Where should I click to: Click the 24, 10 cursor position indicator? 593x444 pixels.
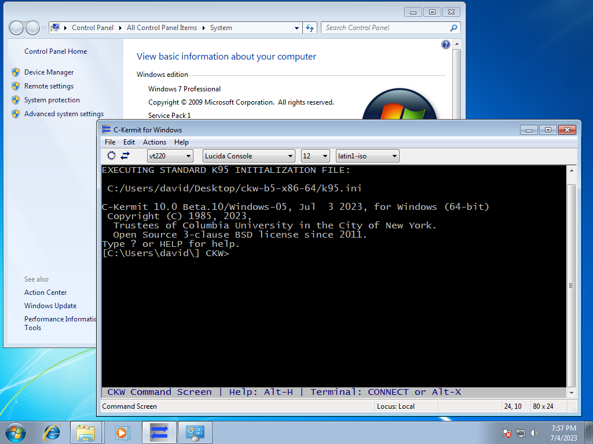[513, 406]
